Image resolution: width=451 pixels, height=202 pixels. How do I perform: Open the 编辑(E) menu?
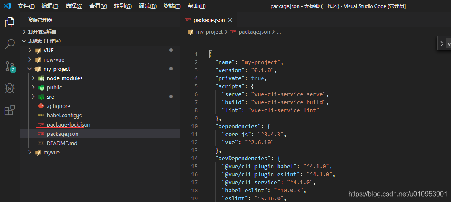[x=50, y=6]
